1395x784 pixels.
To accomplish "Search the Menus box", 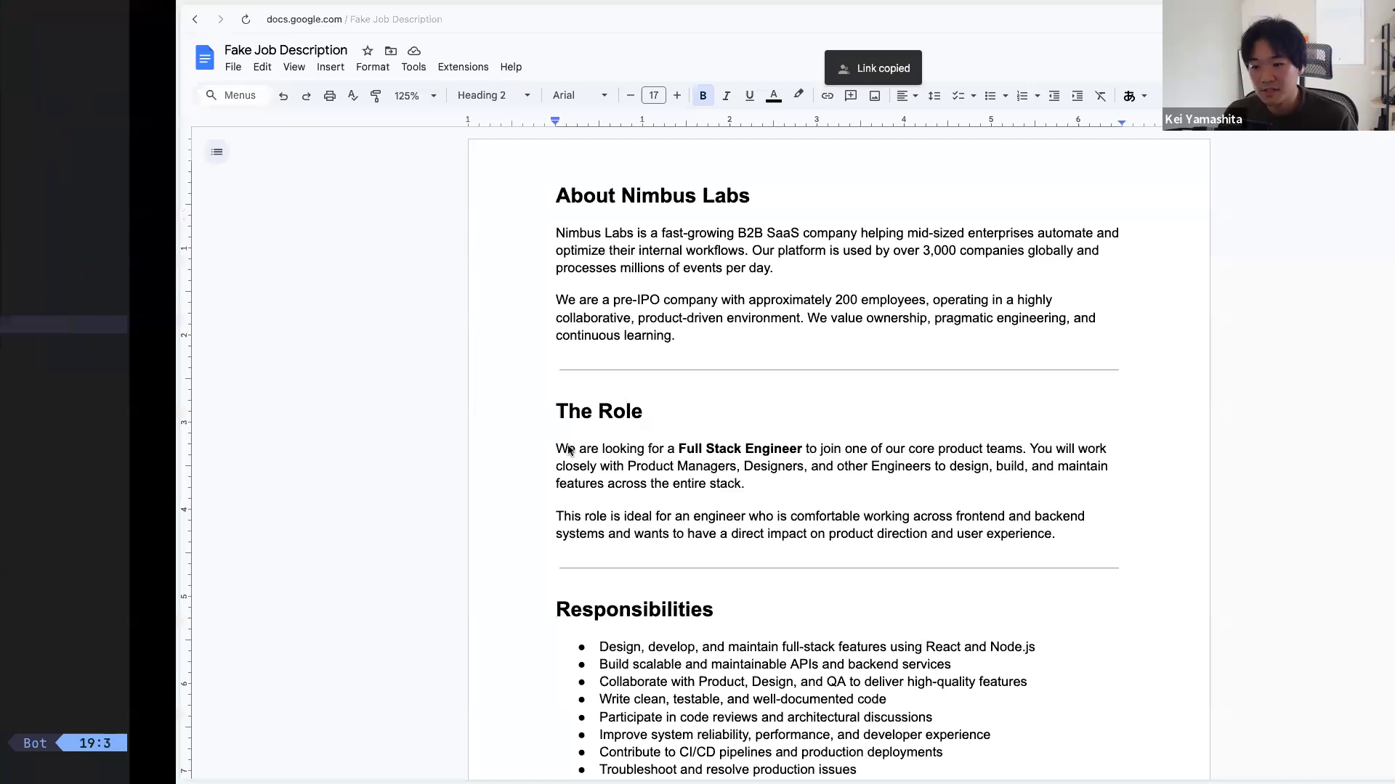I will [x=232, y=96].
